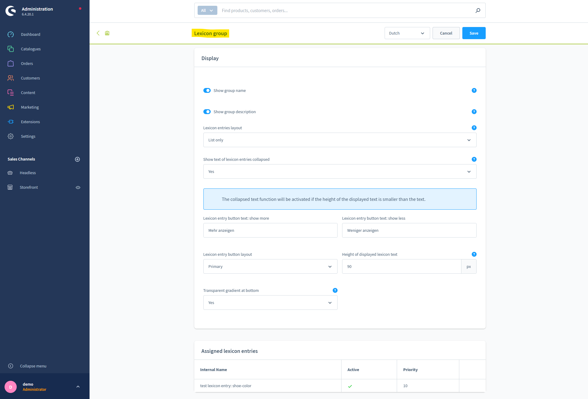
Task: Open the Dutch language selector
Action: click(407, 33)
